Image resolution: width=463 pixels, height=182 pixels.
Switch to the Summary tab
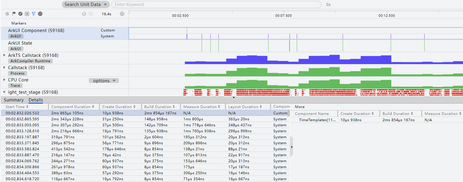click(14, 100)
